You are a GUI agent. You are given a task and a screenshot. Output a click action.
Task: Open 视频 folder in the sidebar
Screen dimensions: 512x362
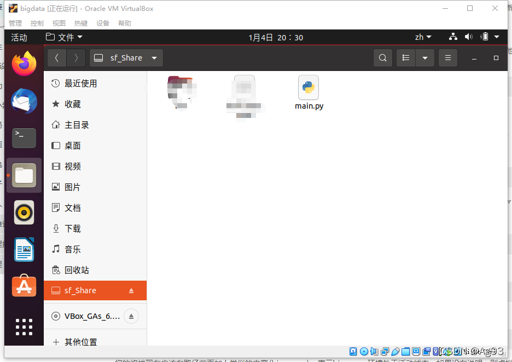(95, 167)
